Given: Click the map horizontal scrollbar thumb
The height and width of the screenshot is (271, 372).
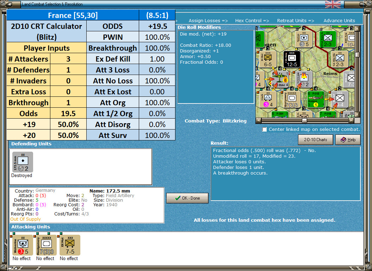Looking at the screenshot, I should pos(304,120).
